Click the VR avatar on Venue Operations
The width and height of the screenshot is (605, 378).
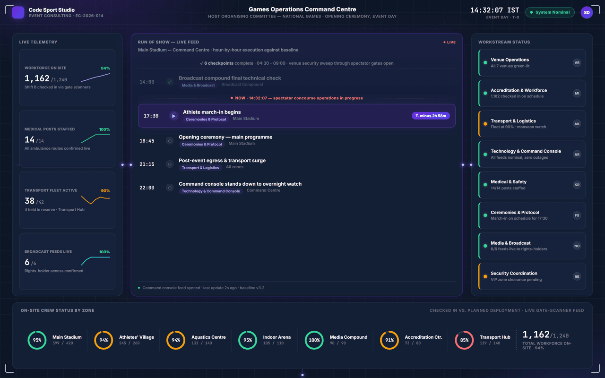(x=577, y=63)
